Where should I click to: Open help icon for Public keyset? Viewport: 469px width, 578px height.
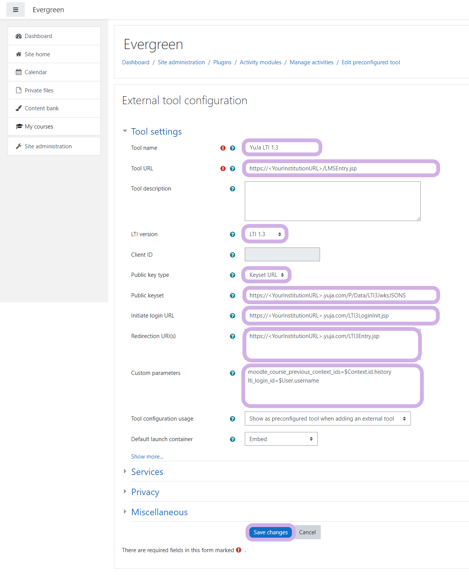tap(233, 295)
